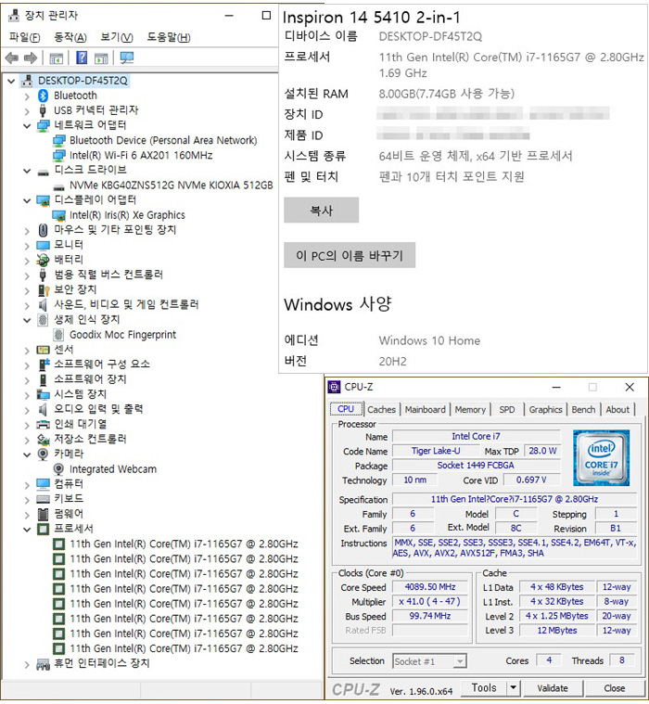Image resolution: width=649 pixels, height=704 pixels.
Task: Select the NVMe KIOXIA 512GB drive icon
Action: point(58,186)
